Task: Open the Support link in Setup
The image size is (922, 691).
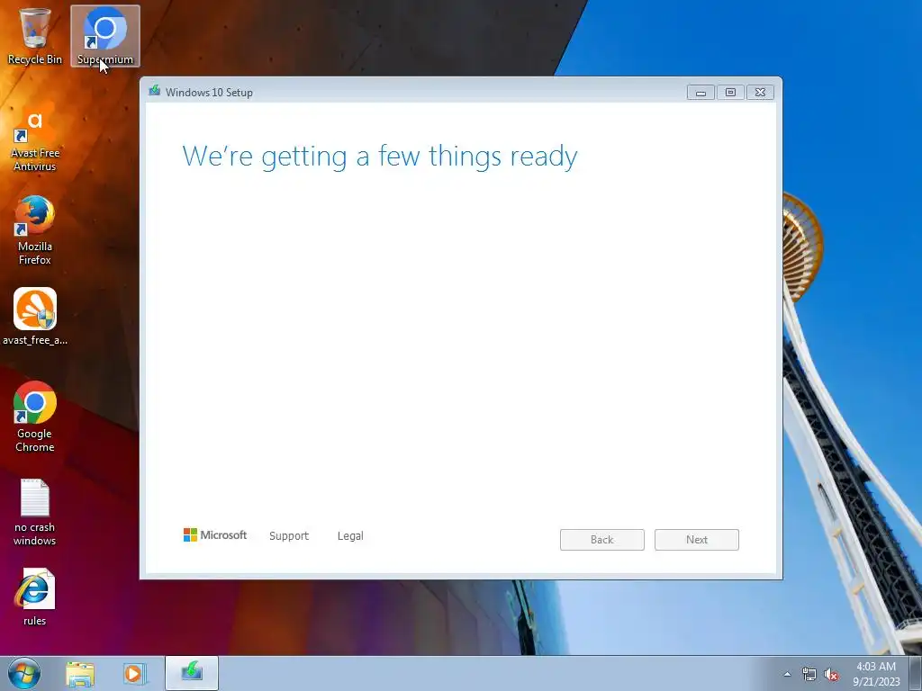Action: (289, 536)
